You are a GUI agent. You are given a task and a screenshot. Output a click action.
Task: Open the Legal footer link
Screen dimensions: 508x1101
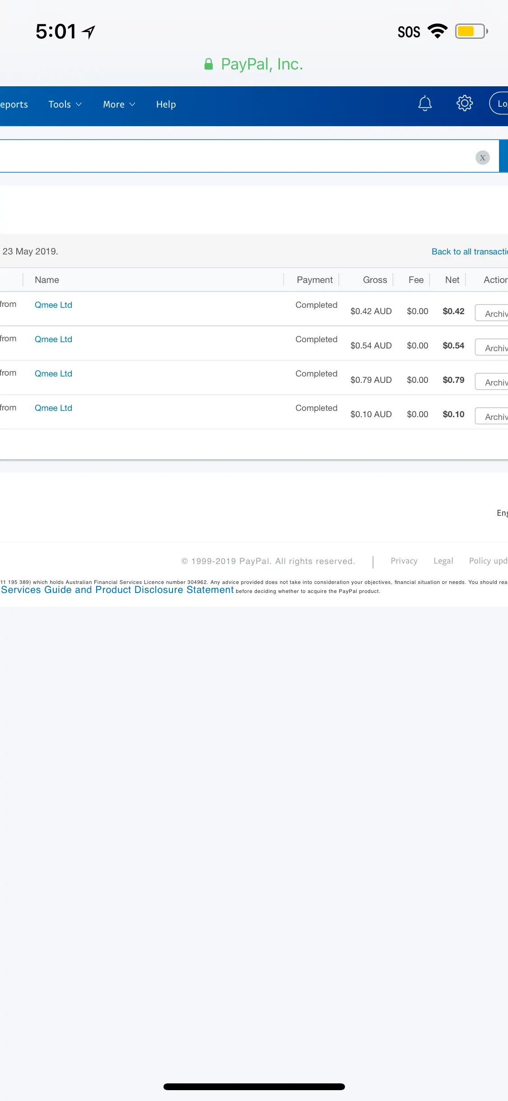[443, 561]
